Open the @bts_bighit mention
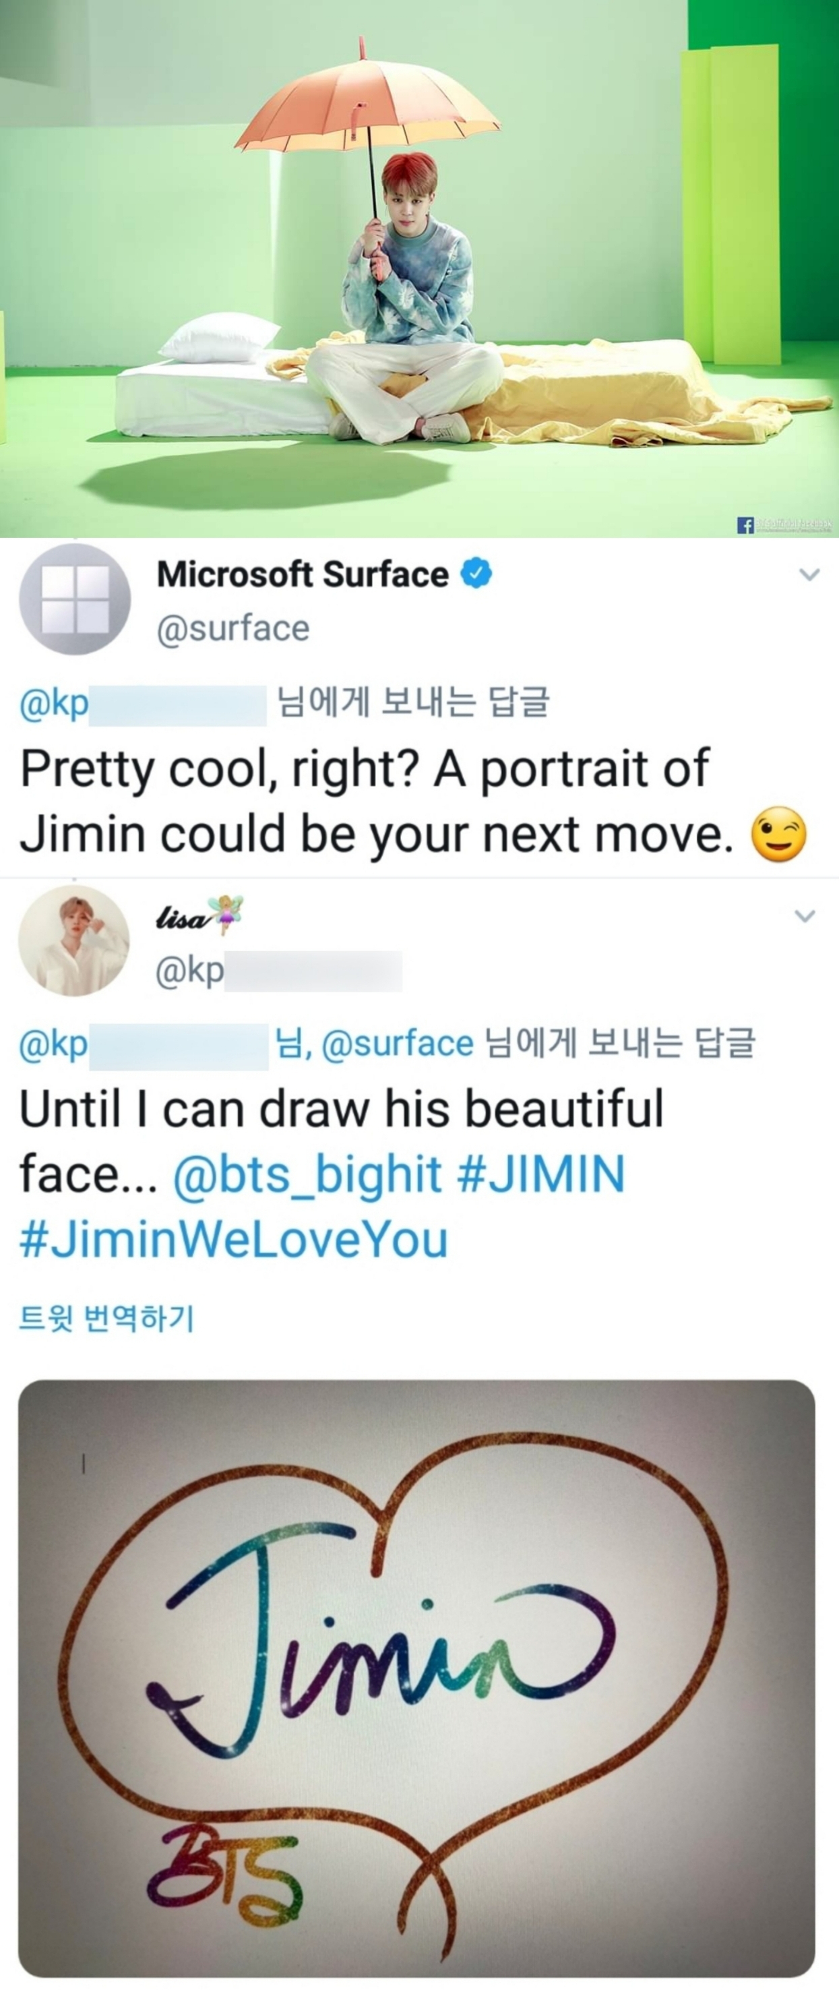The height and width of the screenshot is (1990, 839). click(x=307, y=1174)
